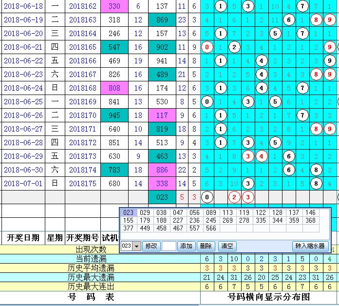Open the 号码横向显示分布图 tab
The width and height of the screenshot is (339, 306).
(269, 297)
